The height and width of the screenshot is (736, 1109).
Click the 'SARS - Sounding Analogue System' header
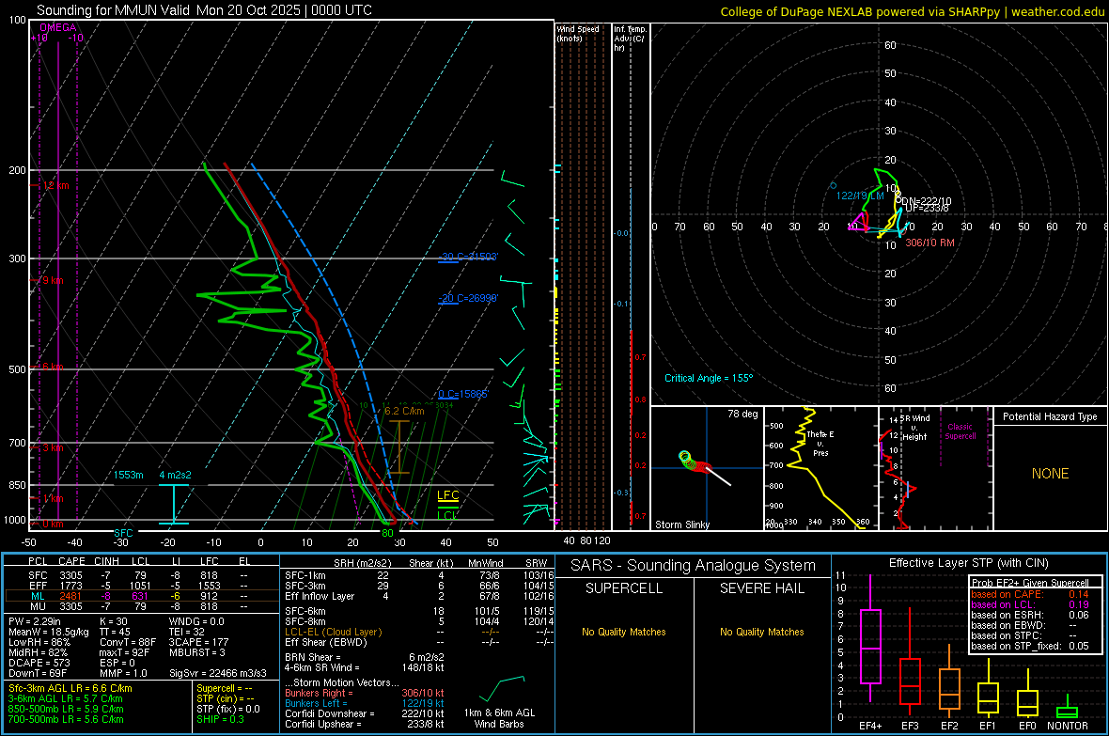[x=694, y=566]
